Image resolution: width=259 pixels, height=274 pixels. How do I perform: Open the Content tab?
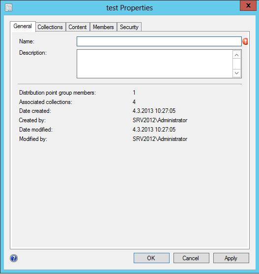pos(78,27)
